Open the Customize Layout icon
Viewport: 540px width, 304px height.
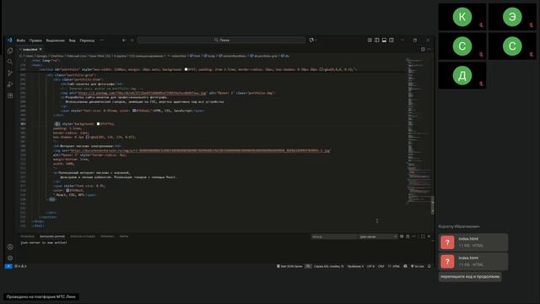click(x=370, y=40)
